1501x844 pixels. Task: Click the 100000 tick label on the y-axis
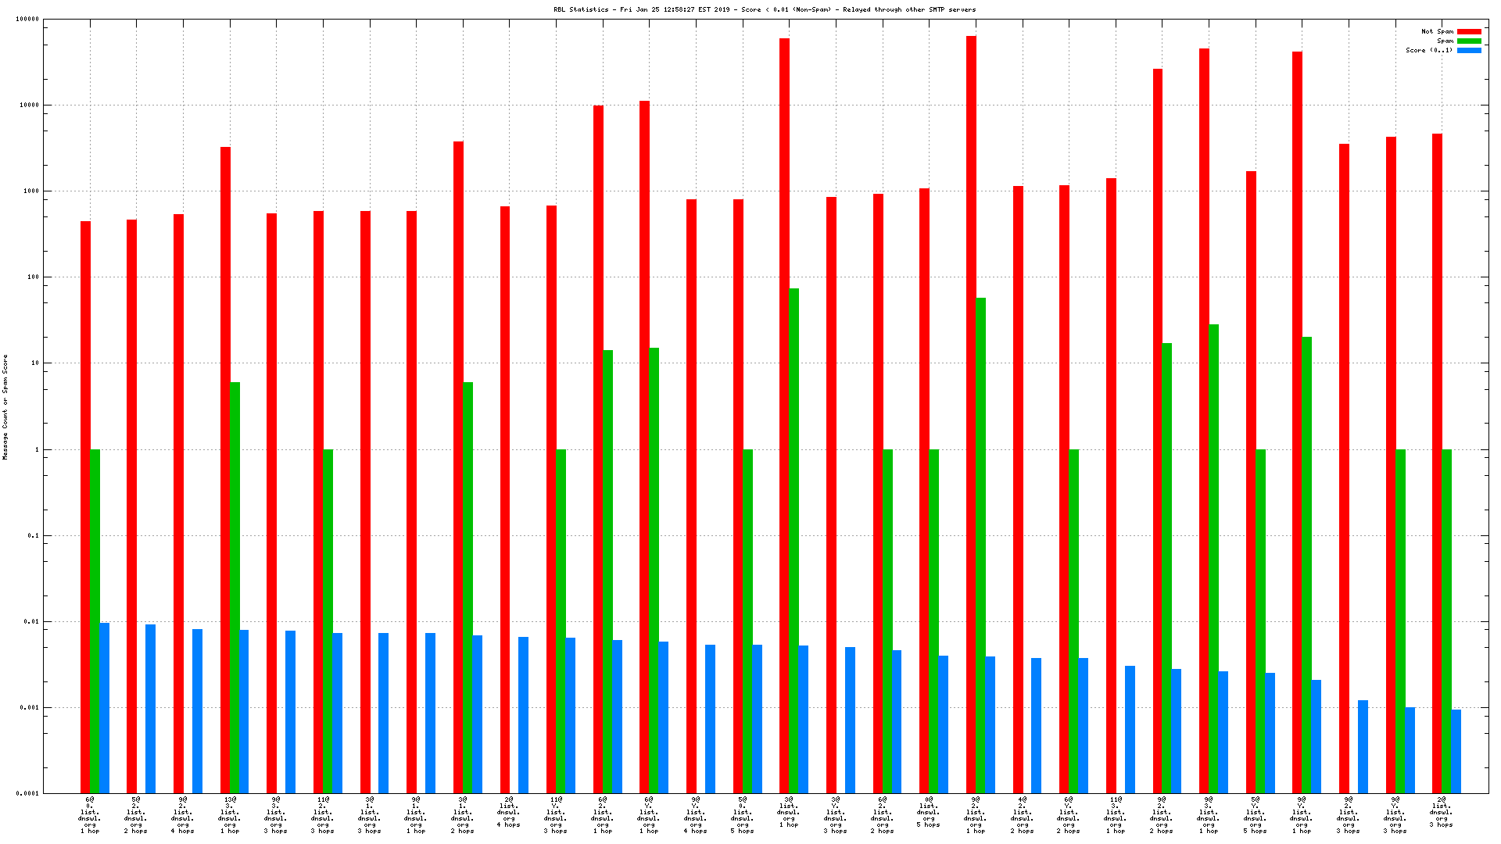(27, 20)
